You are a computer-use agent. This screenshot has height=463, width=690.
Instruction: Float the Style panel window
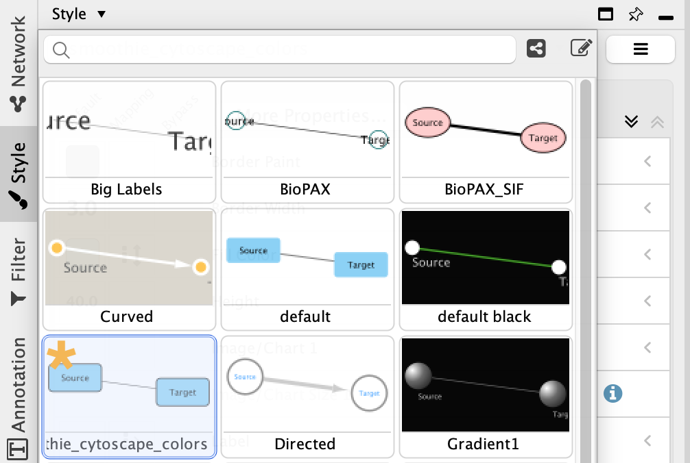605,14
